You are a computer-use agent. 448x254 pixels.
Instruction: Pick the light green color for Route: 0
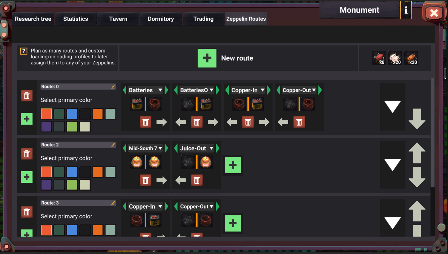(72, 126)
